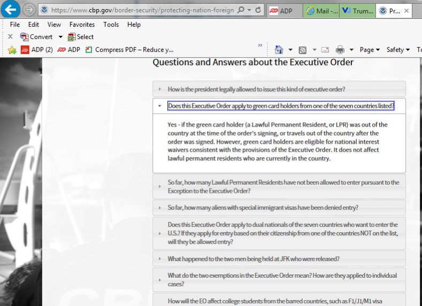Image resolution: width=422 pixels, height=306 pixels.
Task: Click the Refresh page icon
Action: (258, 10)
